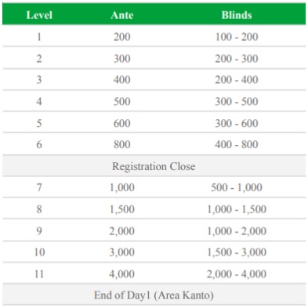Select the End of Day1 (Area Kanto) row
This screenshot has width=308, height=308.
click(154, 295)
